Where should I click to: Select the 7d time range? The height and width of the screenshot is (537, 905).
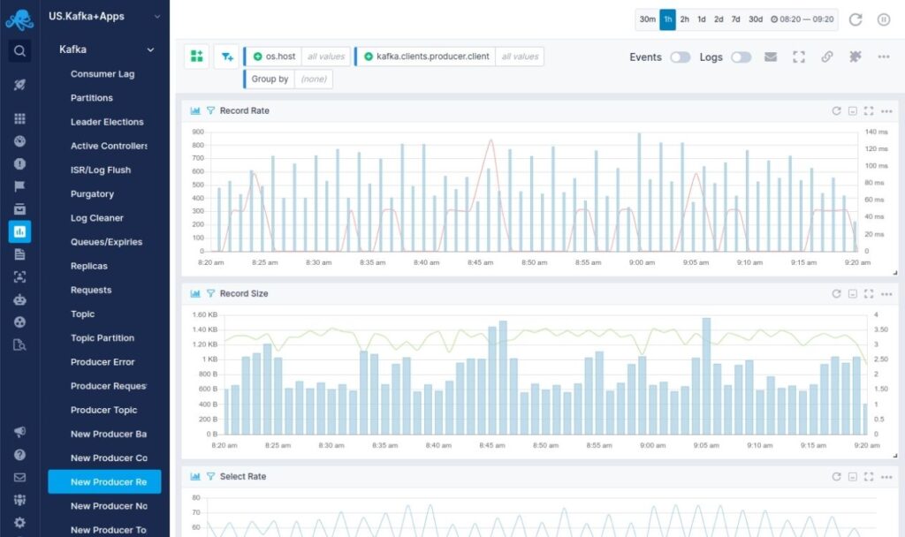pyautogui.click(x=735, y=19)
